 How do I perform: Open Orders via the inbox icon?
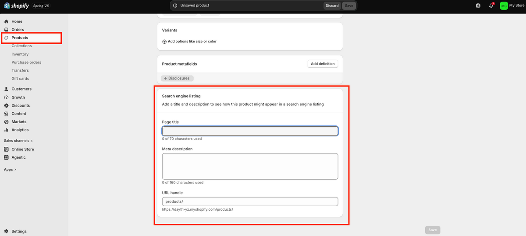[6, 29]
